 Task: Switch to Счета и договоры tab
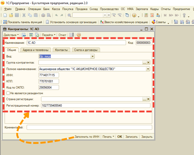click(x=86, y=50)
